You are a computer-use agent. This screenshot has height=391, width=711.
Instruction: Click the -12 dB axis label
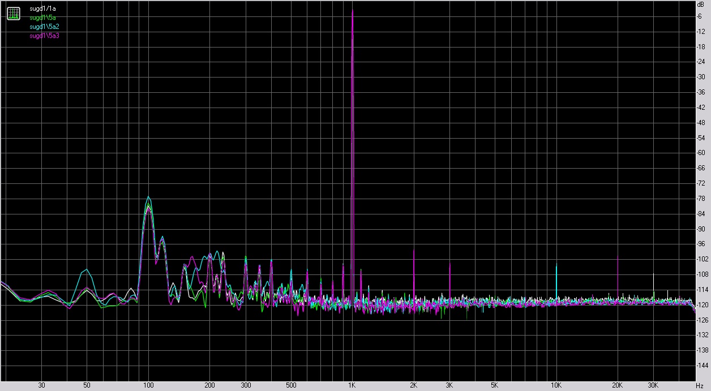(x=702, y=31)
